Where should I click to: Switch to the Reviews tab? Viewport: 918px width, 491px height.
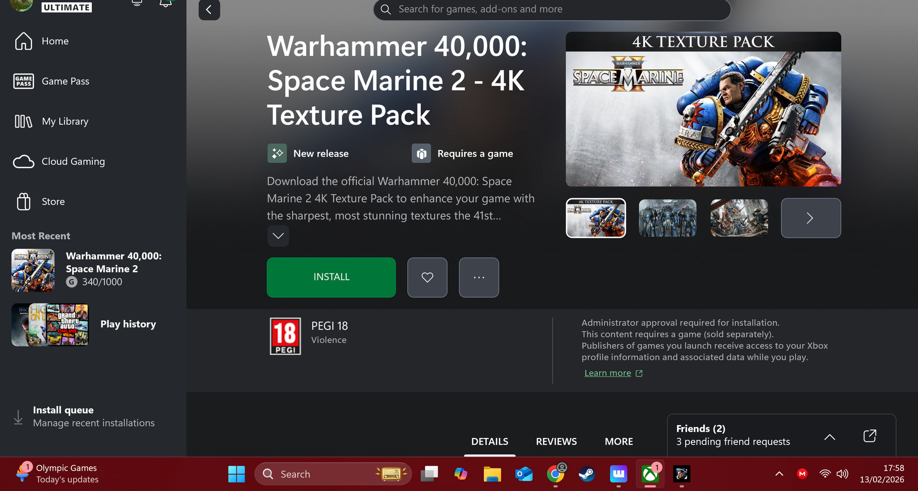point(556,441)
